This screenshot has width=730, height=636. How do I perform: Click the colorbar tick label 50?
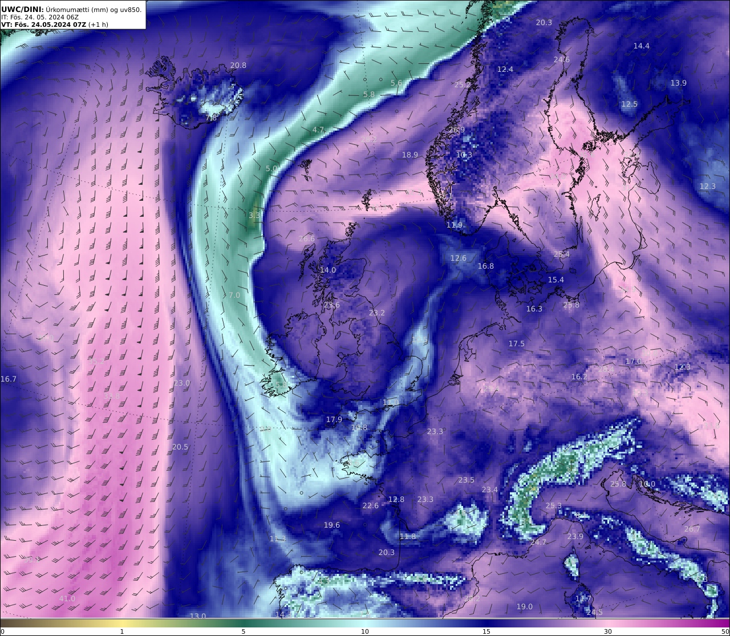tap(725, 631)
